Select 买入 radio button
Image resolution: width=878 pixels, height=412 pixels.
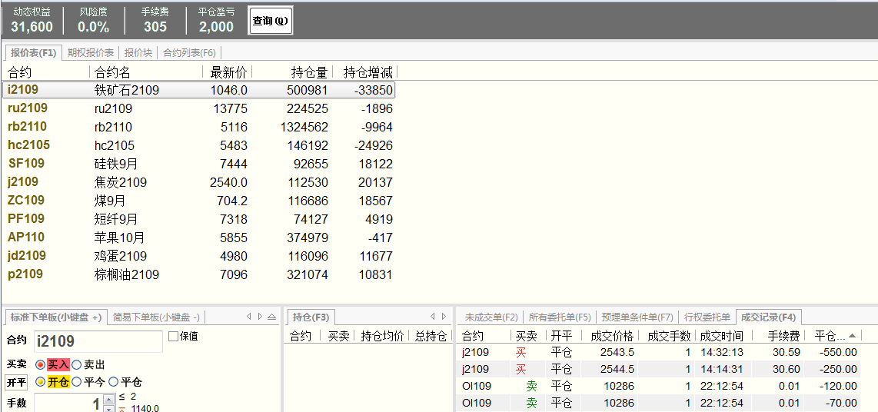pos(41,364)
